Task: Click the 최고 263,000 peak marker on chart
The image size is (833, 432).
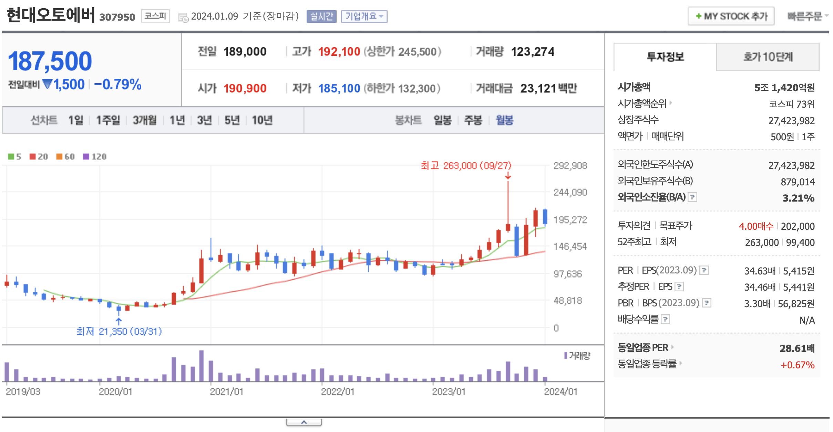Action: [466, 166]
